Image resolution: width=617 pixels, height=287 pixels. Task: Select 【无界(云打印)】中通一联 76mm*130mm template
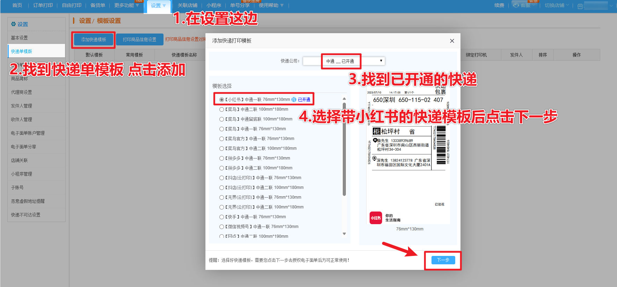point(222,197)
